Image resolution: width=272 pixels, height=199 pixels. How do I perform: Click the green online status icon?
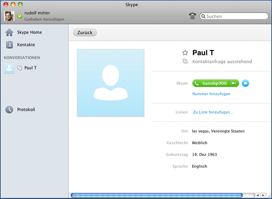click(19, 16)
